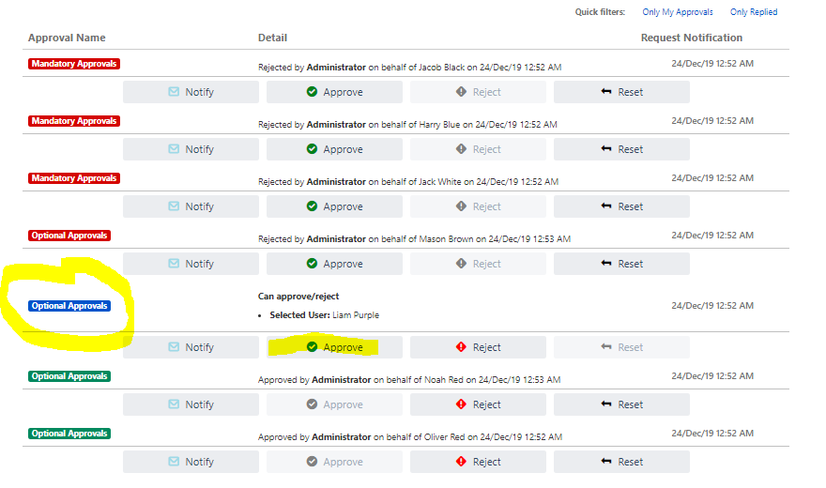Screen dimensions: 826x488
Task: Select the Only Replied quick filter
Action: [x=754, y=12]
